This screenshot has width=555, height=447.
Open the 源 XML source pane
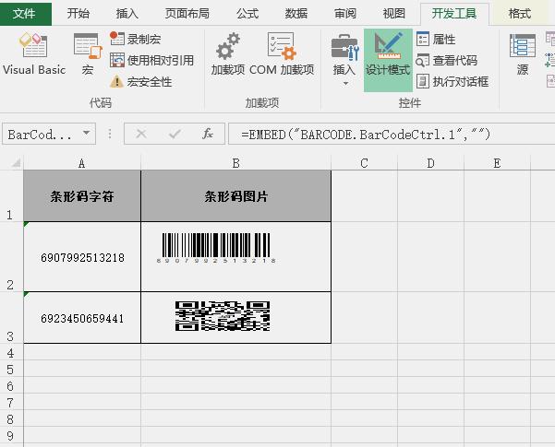pyautogui.click(x=523, y=53)
